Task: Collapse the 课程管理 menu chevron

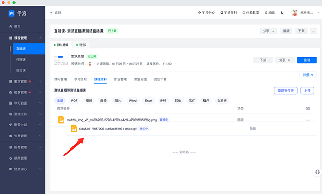Action: (40, 38)
